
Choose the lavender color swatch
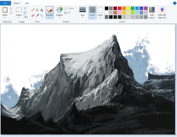point(146,13)
